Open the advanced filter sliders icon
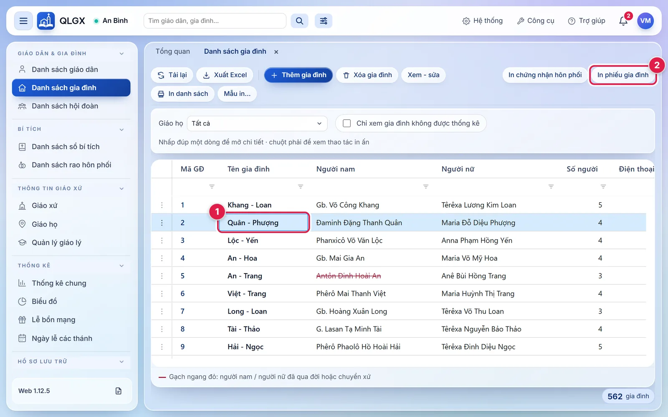668x417 pixels. coord(324,21)
